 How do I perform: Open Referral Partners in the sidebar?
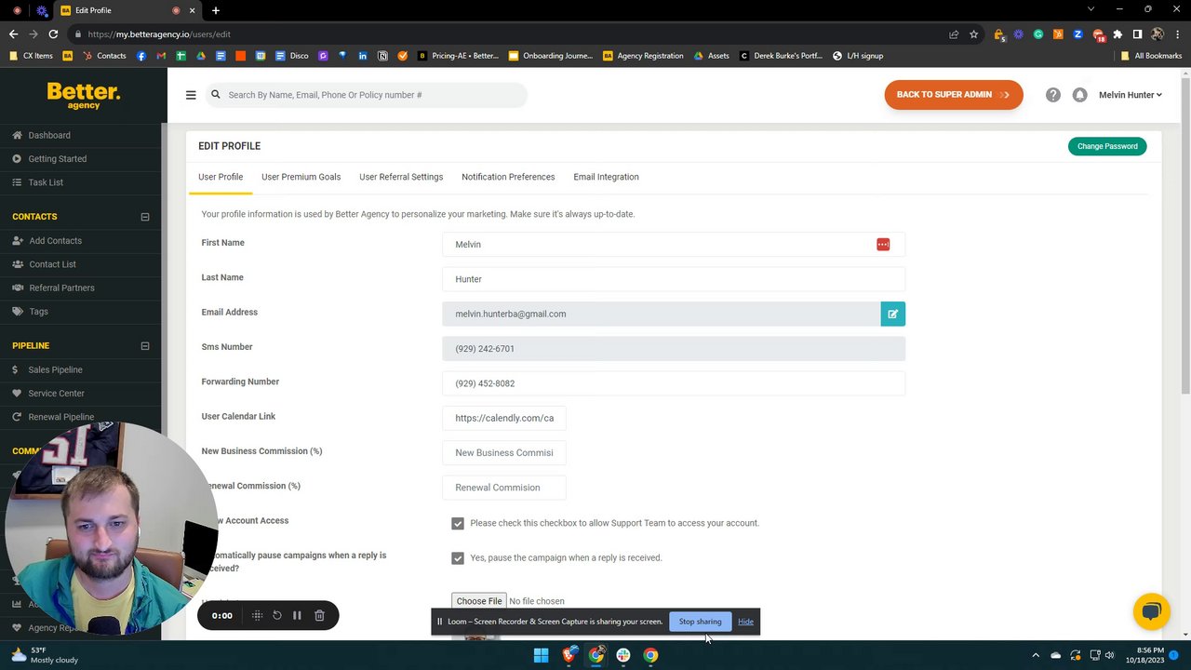coord(61,288)
